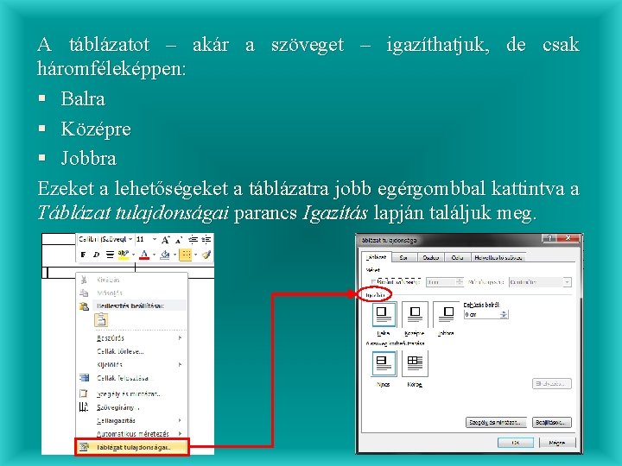Click the Grow Font icon
Image resolution: width=622 pixels, height=466 pixels.
pyautogui.click(x=166, y=239)
